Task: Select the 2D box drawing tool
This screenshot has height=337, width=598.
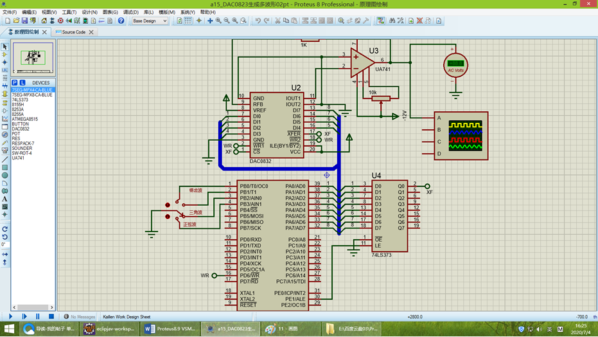Action: (4, 168)
